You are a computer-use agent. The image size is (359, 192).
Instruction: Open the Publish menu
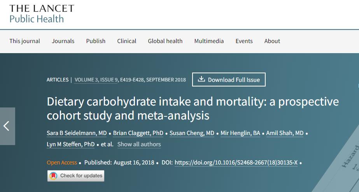[96, 41]
